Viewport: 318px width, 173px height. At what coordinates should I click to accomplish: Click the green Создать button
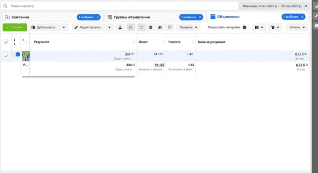click(x=15, y=27)
